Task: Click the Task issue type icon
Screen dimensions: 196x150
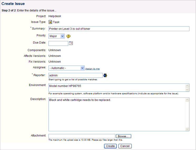Action: coord(50,22)
